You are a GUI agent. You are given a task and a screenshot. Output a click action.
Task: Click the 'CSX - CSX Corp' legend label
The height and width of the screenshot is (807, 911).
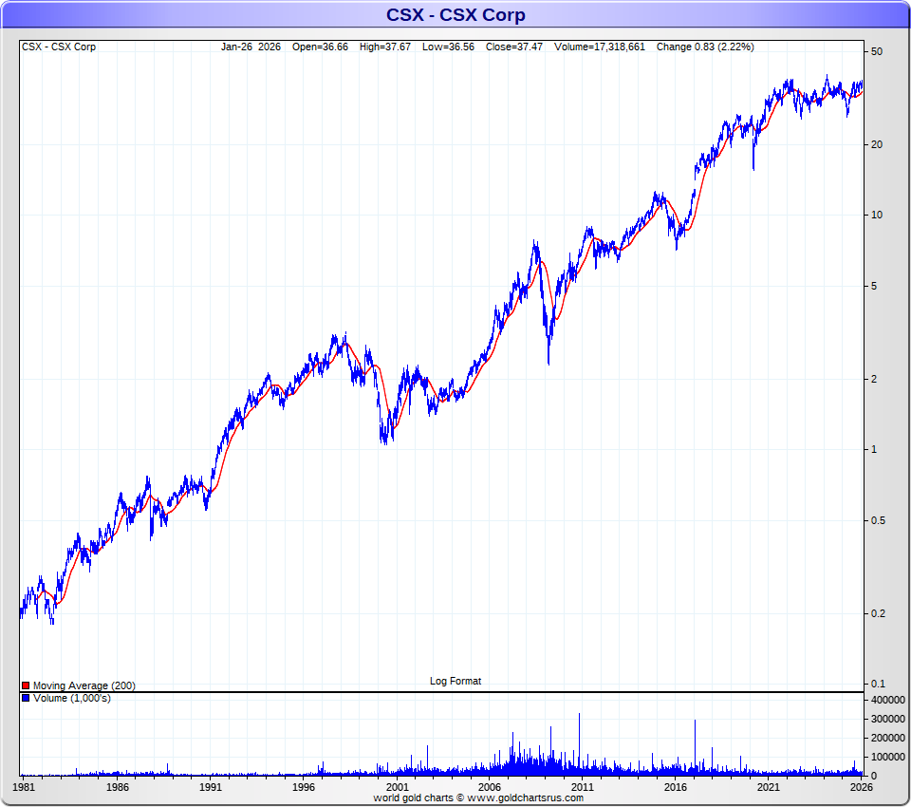click(59, 47)
